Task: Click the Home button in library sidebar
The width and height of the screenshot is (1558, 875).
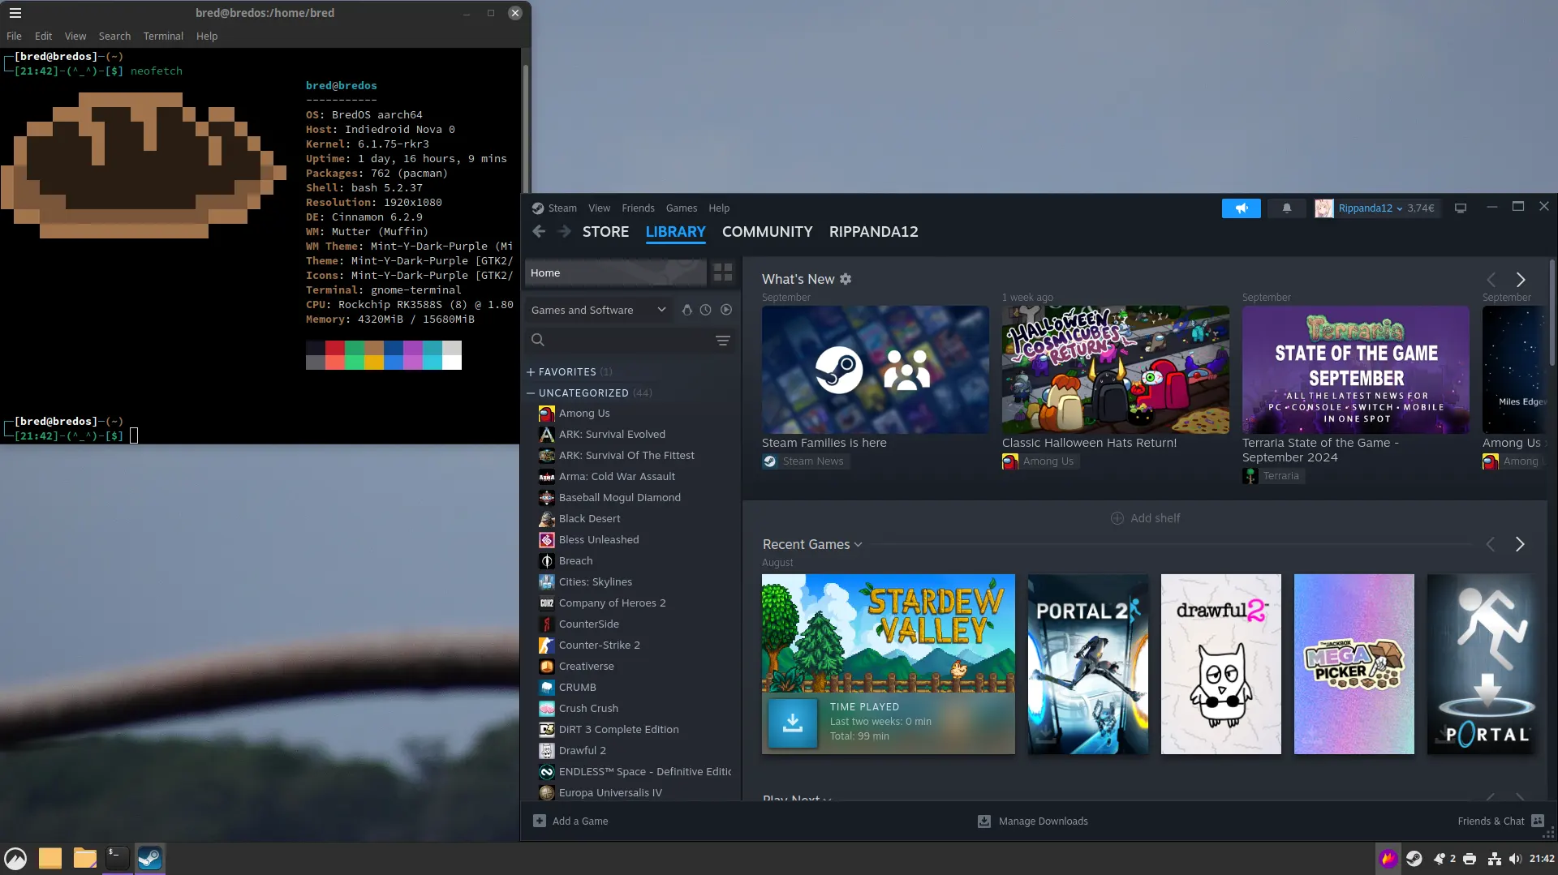Action: tap(616, 272)
